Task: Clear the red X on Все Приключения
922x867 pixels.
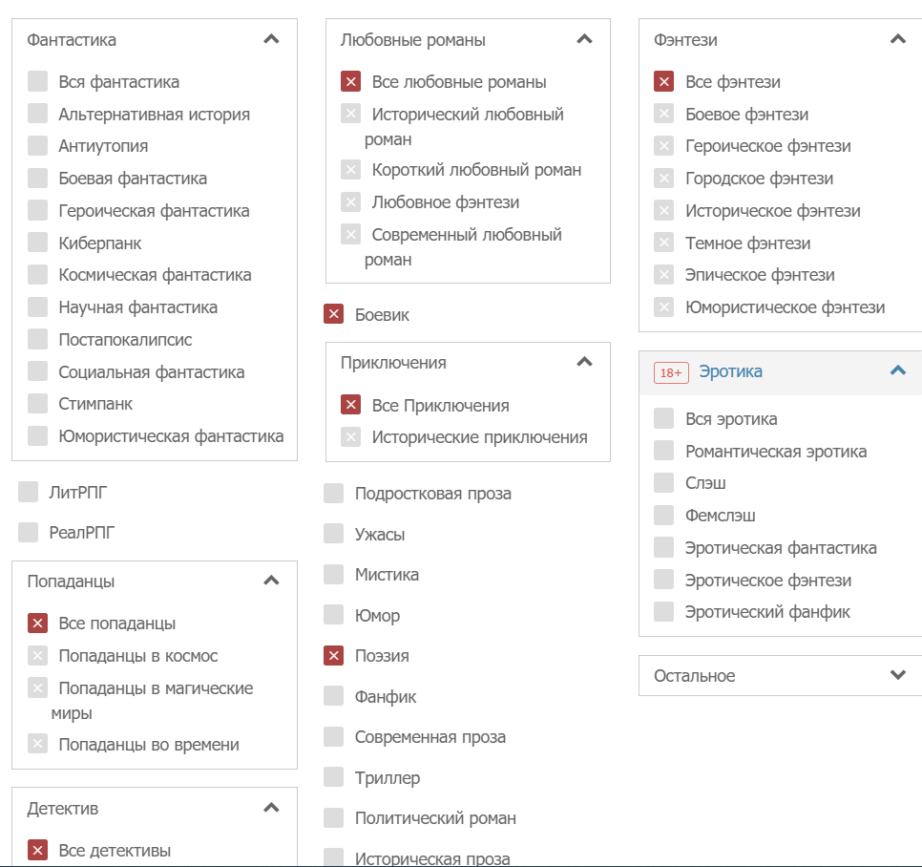Action: [350, 405]
